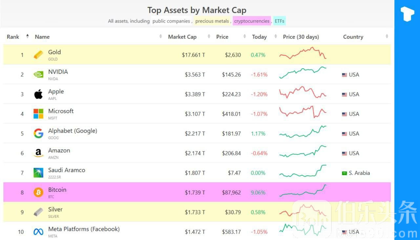Click the USA flag in Apple row
Image resolution: width=420 pixels, height=240 pixels.
tap(344, 94)
